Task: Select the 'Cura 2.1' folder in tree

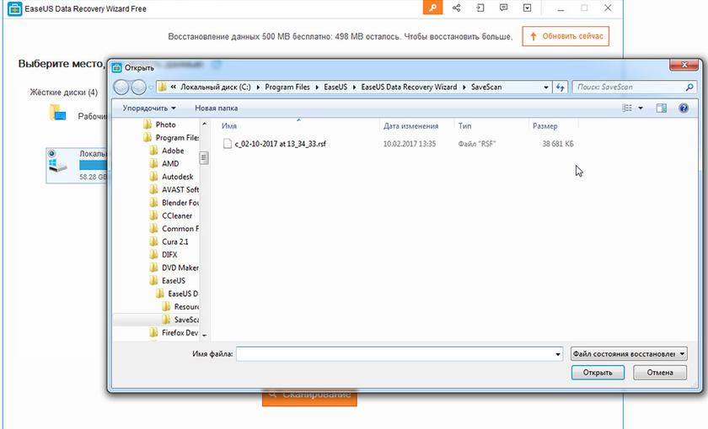Action: coord(174,241)
